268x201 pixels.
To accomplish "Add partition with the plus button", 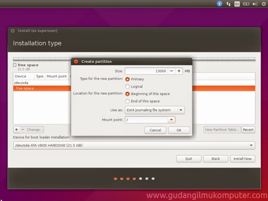I will pos(17,129).
